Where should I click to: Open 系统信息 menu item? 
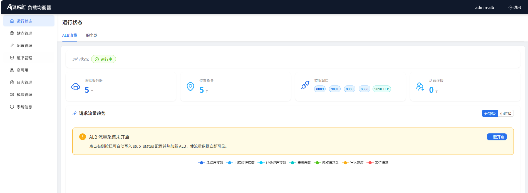[x=29, y=107]
